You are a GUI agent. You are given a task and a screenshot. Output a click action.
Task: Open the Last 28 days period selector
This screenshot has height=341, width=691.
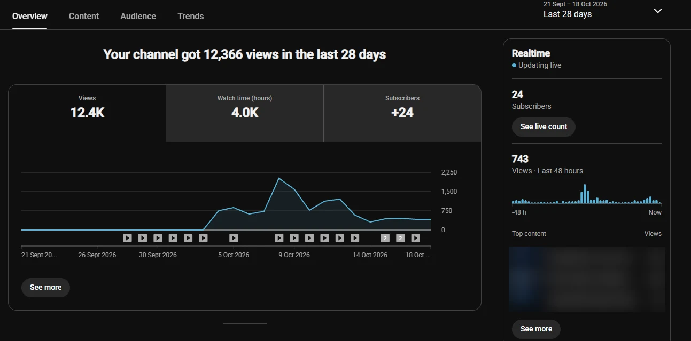(603, 11)
